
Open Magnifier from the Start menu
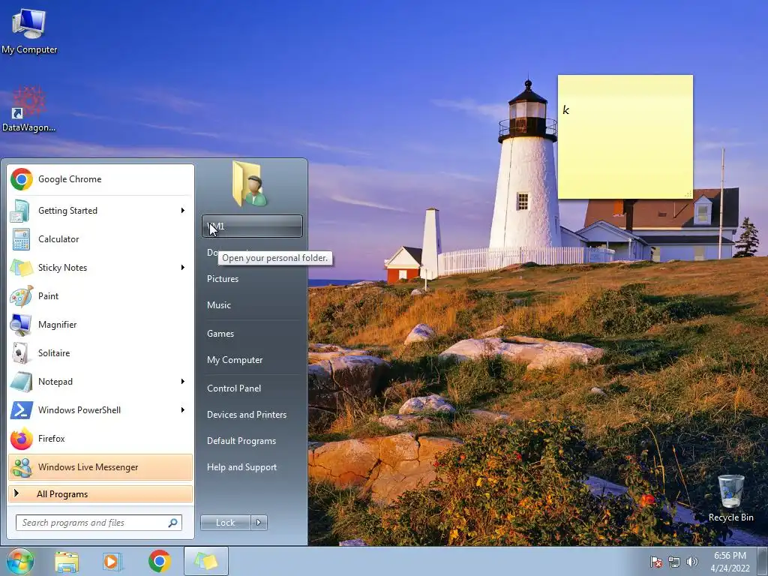pos(100,324)
